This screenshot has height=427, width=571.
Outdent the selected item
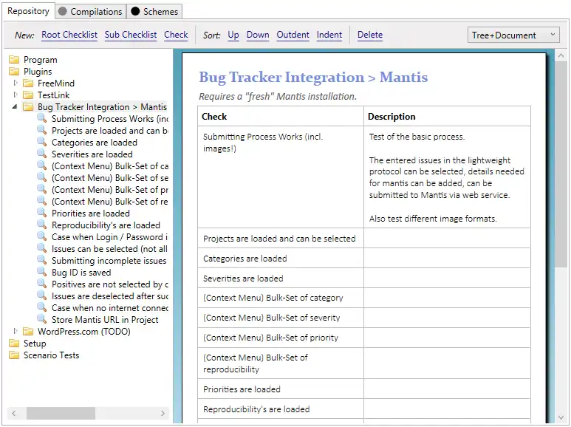[x=293, y=35]
